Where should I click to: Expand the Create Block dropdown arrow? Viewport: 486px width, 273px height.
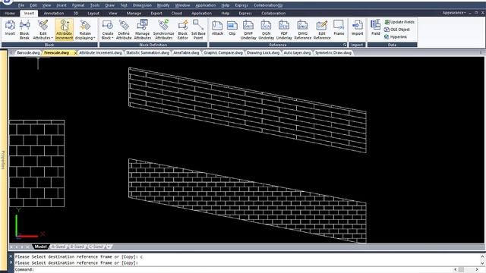click(x=112, y=38)
